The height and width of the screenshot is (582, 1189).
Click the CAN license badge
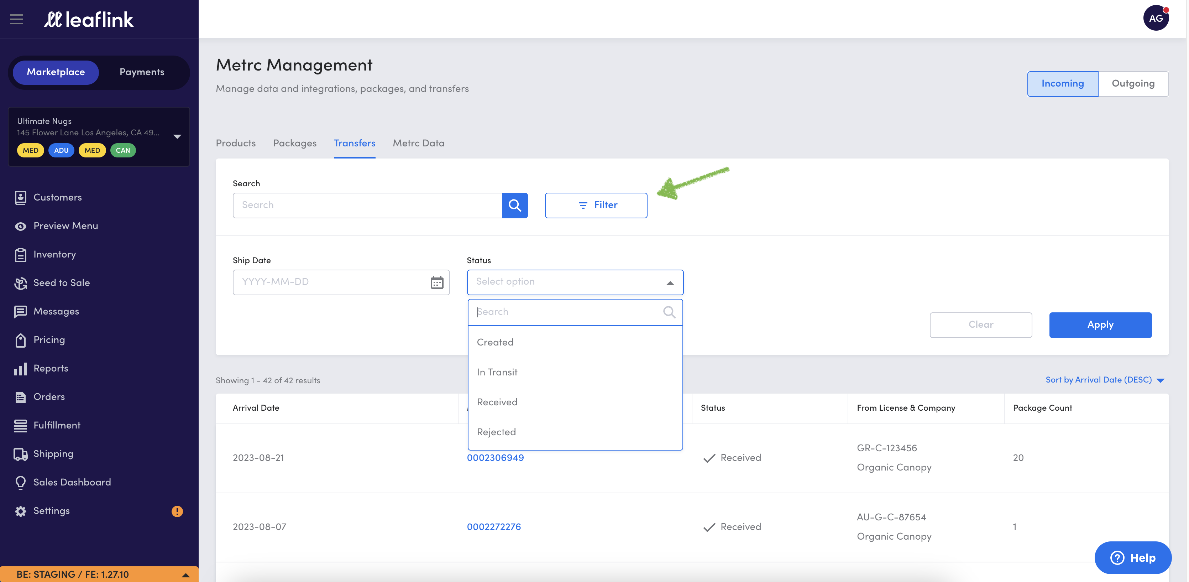coord(123,150)
